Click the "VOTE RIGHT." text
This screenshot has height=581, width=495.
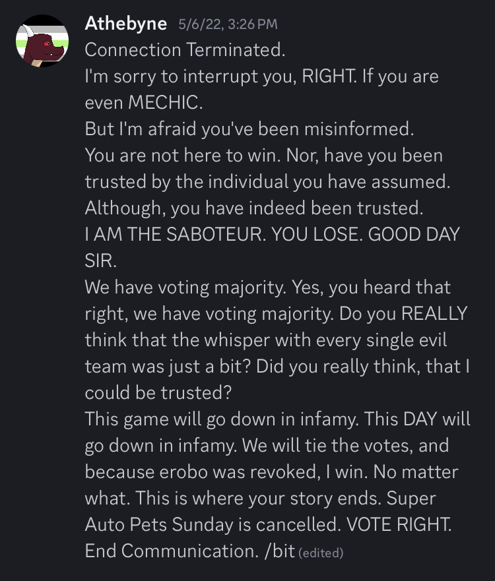point(399,524)
